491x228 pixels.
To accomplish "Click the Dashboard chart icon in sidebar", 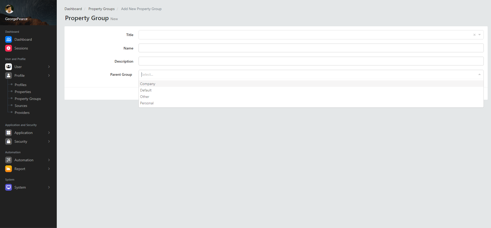I will point(9,39).
